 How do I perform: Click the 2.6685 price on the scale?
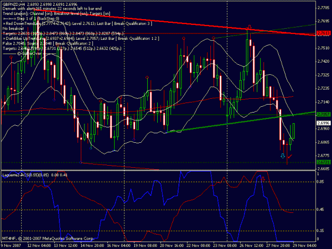click(324, 169)
